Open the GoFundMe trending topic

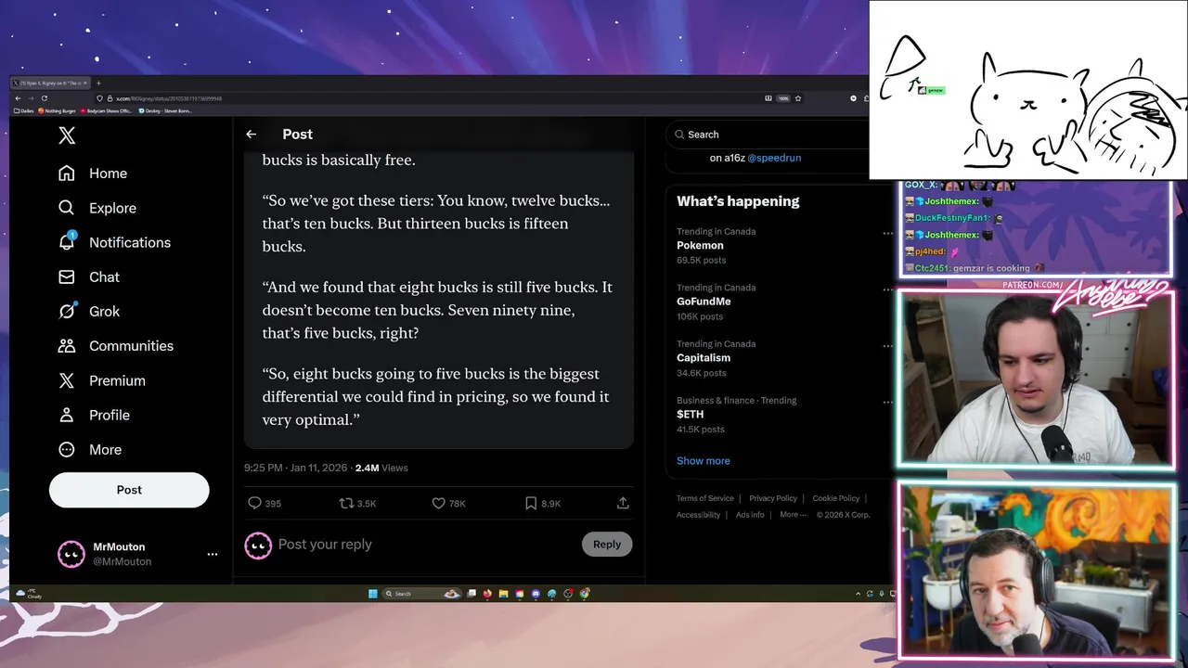[x=704, y=302]
